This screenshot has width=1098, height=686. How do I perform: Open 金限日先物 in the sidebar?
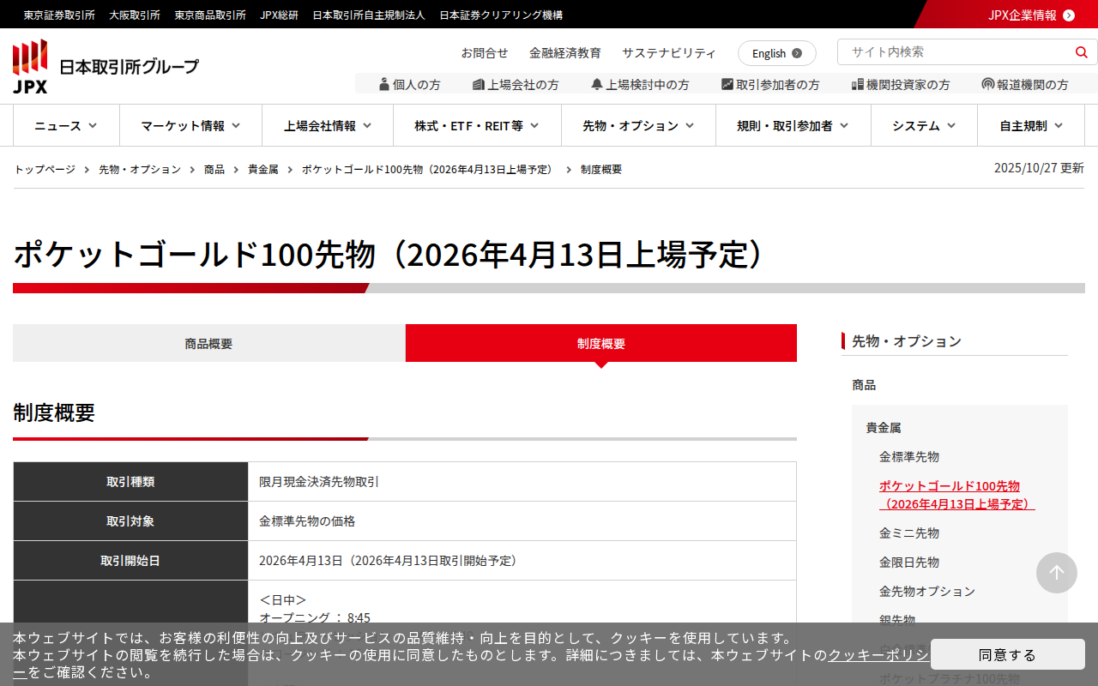click(909, 562)
